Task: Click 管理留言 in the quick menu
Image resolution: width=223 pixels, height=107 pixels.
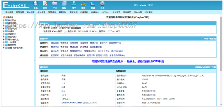Action: [x=55, y=56]
